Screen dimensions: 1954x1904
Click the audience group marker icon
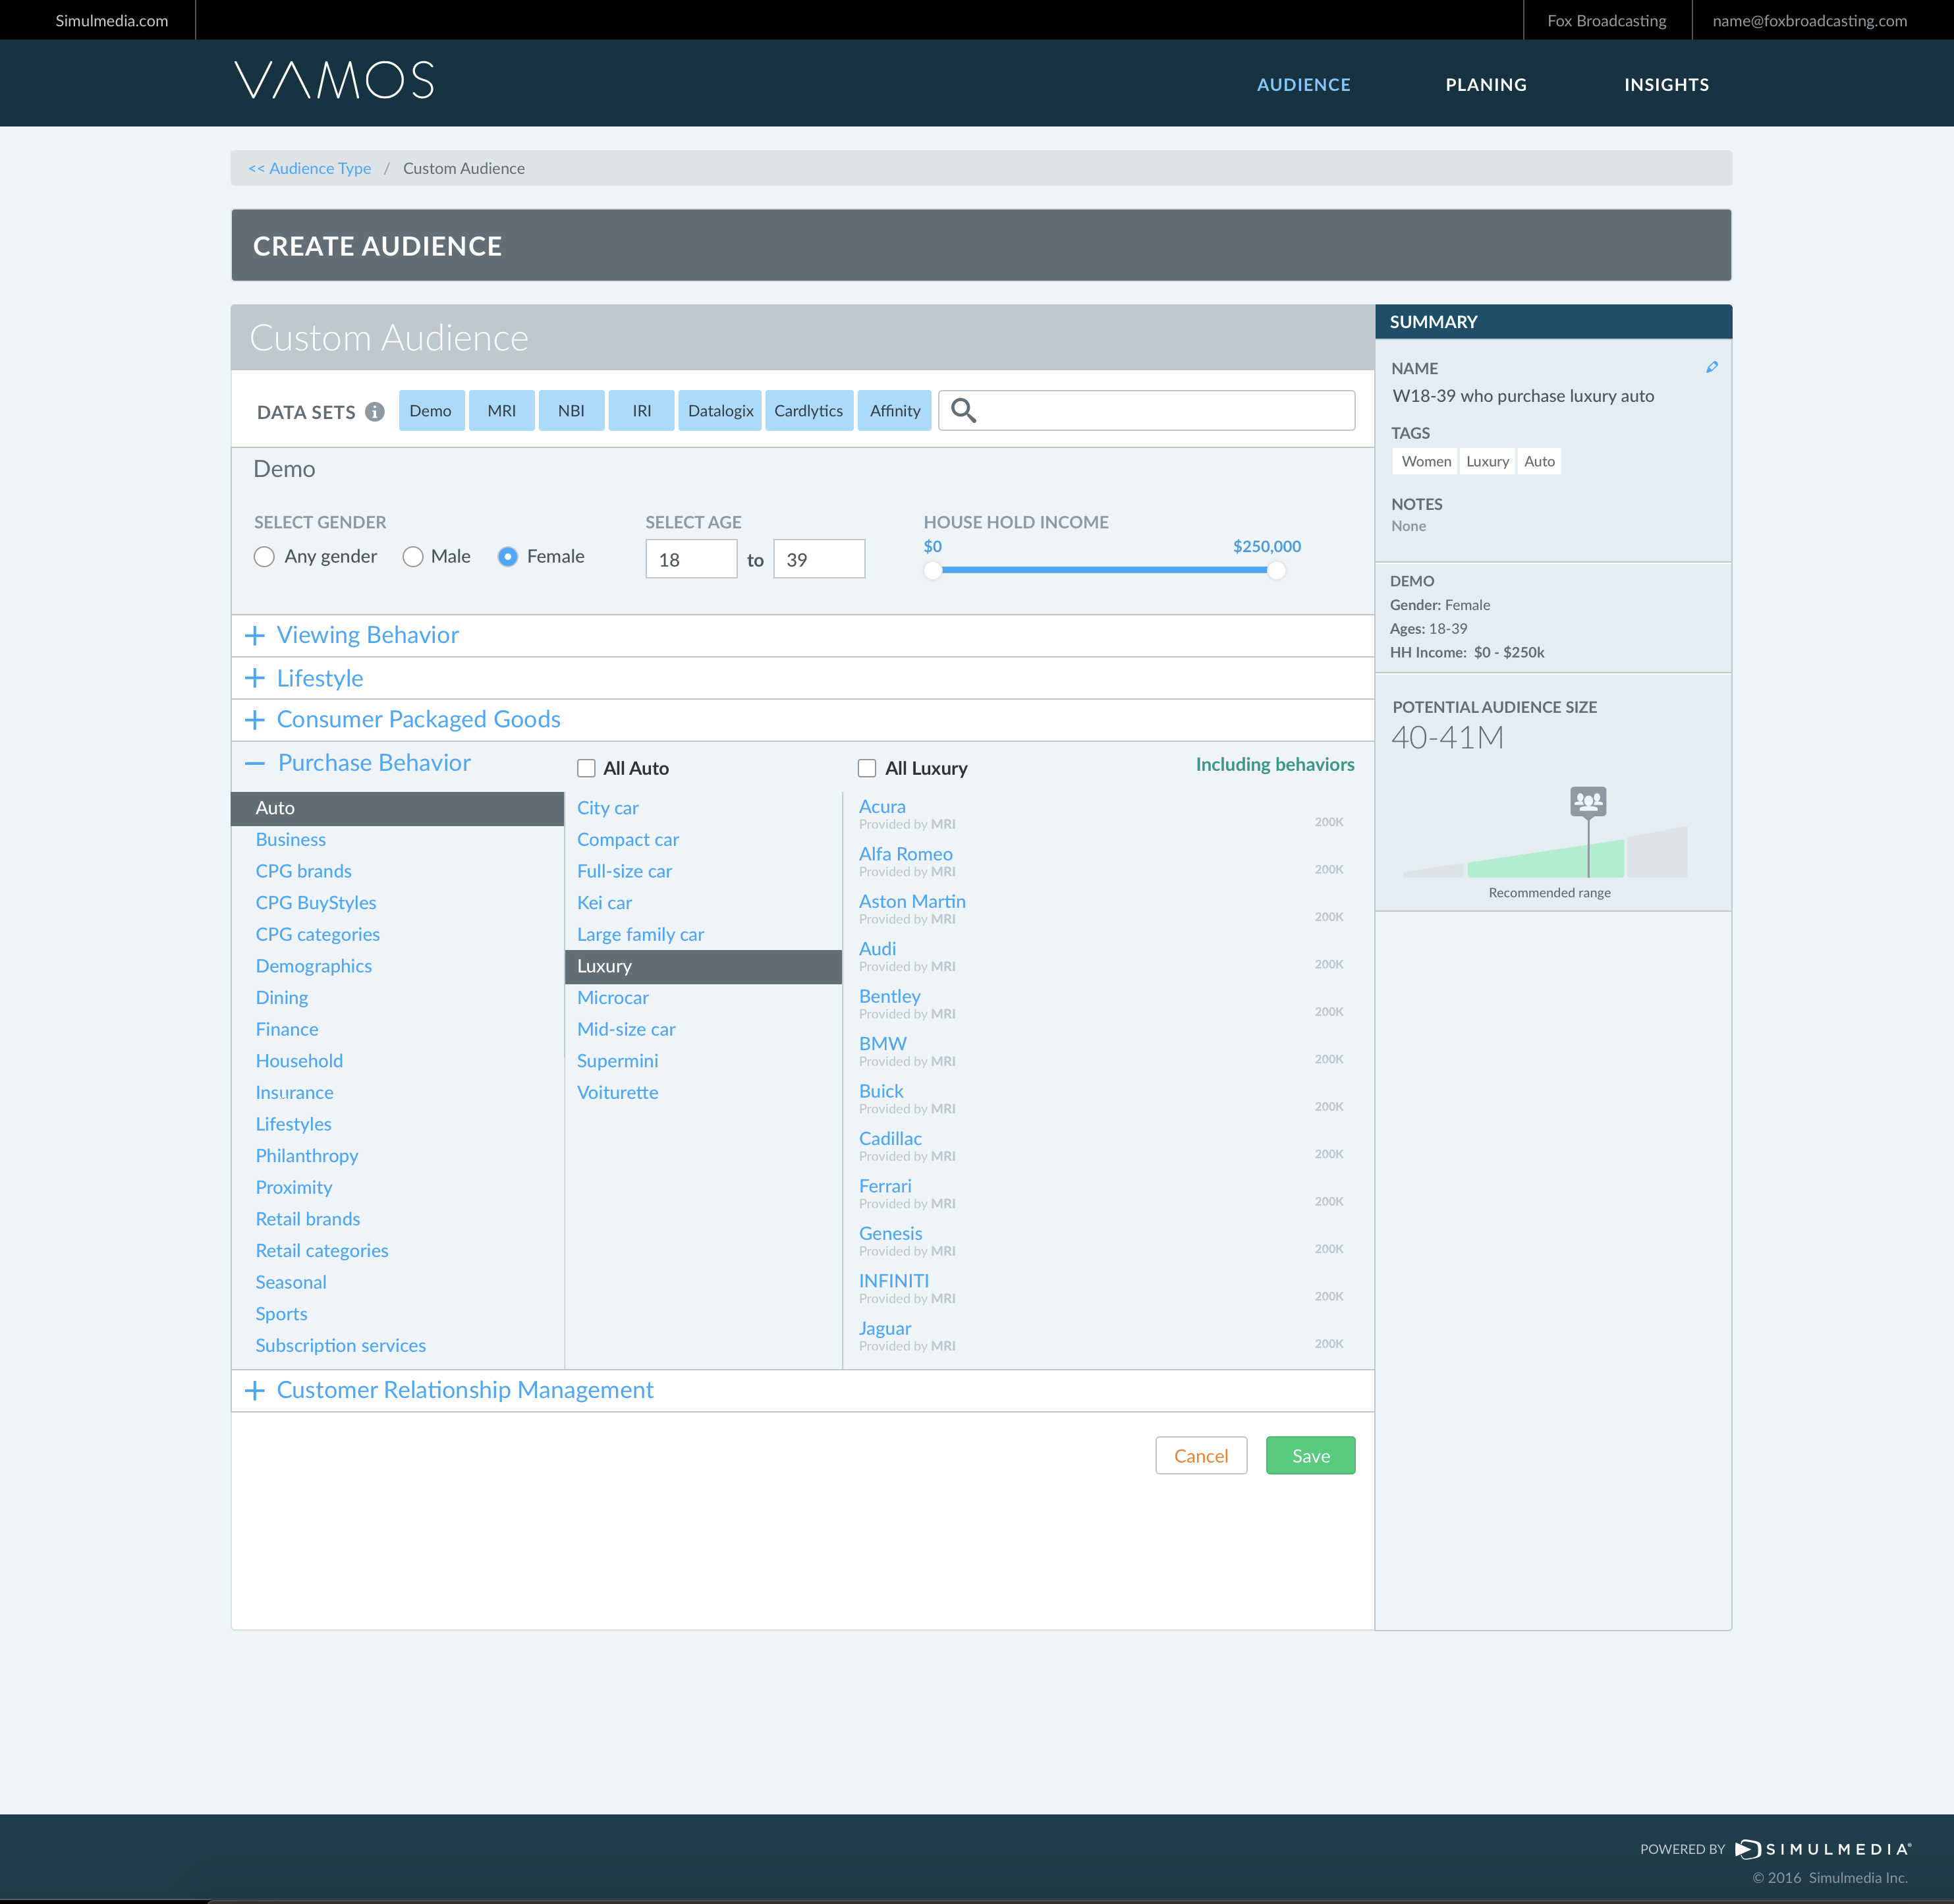(1588, 801)
